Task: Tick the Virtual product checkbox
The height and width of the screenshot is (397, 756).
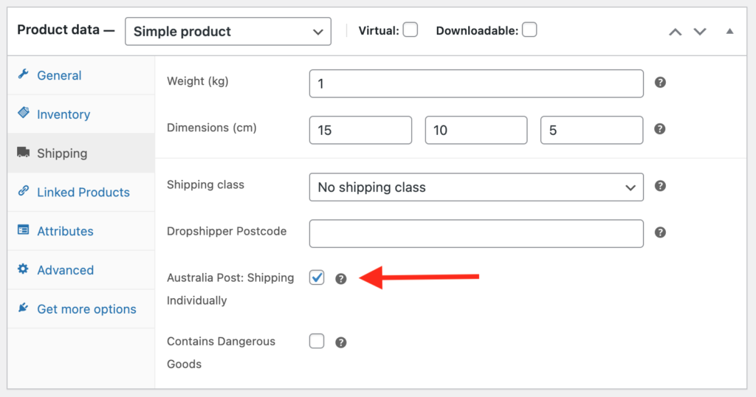Action: click(x=410, y=30)
